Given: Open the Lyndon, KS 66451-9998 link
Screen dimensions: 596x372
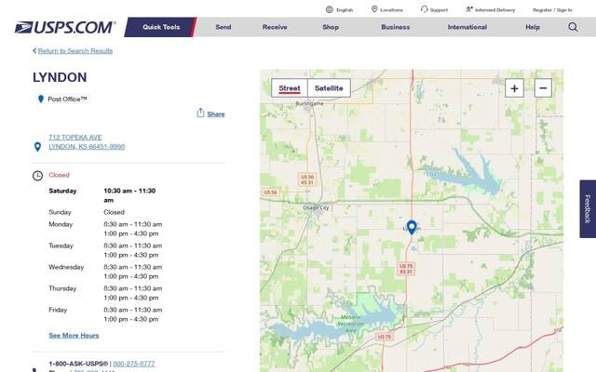Looking at the screenshot, I should click(x=87, y=146).
